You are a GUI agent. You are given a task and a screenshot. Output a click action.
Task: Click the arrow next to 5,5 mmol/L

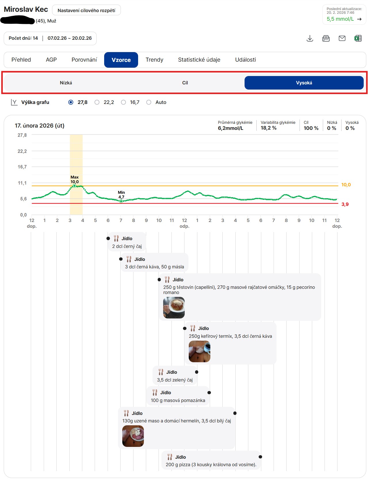[359, 19]
